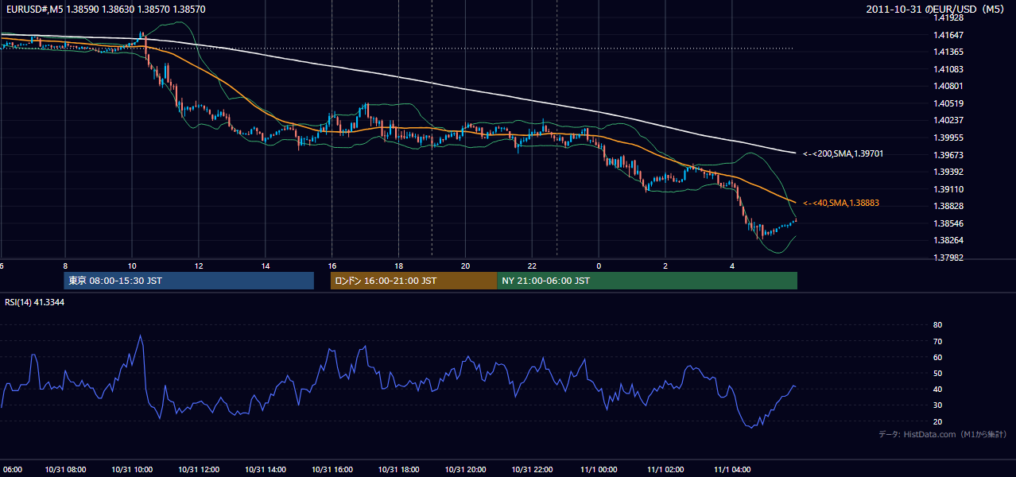Click RSI level 40 on axis

[937, 390]
